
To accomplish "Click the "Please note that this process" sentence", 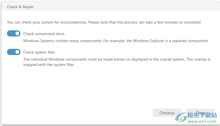I will tap(145, 22).
